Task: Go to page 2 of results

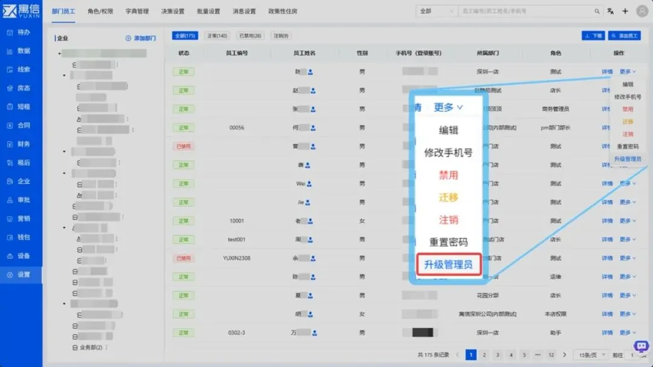Action: (x=484, y=355)
